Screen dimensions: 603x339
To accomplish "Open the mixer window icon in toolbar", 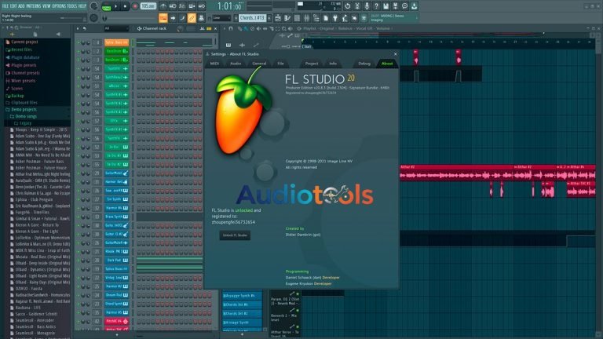I will tap(306, 18).
